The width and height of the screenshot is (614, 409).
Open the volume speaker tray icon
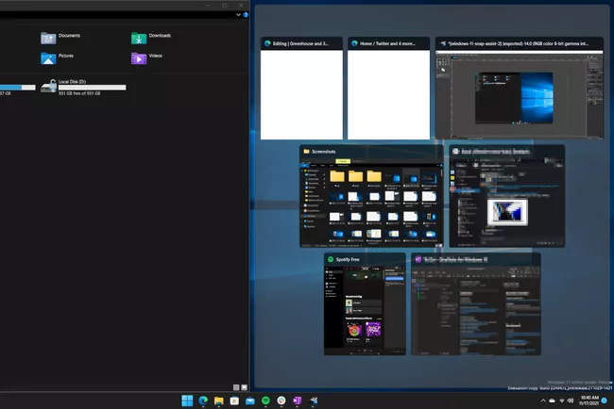click(x=571, y=401)
